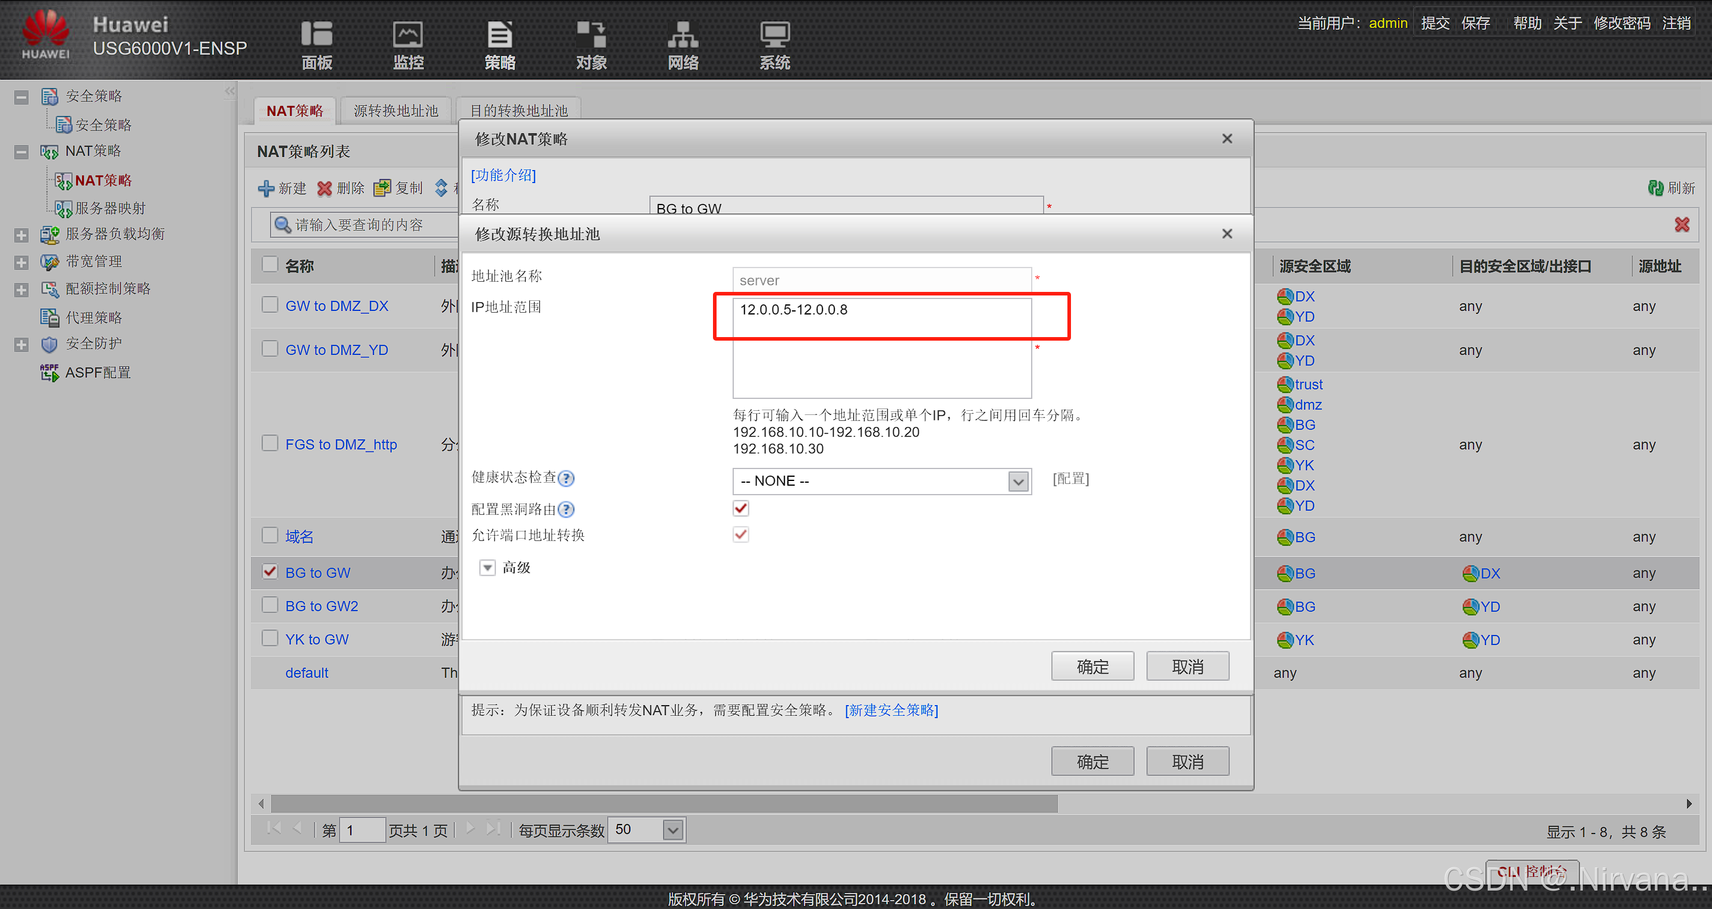Switch to the 源转换地址池 tab
1712x909 pixels.
tap(395, 111)
